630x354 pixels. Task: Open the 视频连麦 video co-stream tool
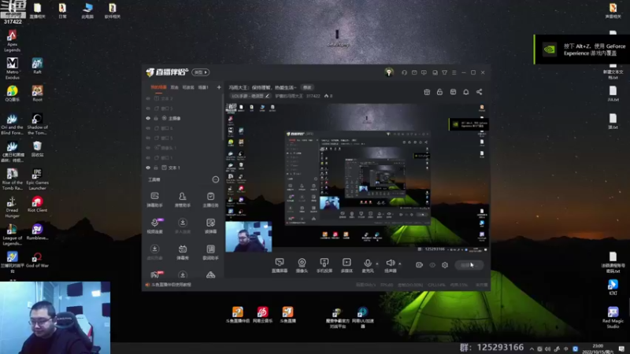click(154, 226)
